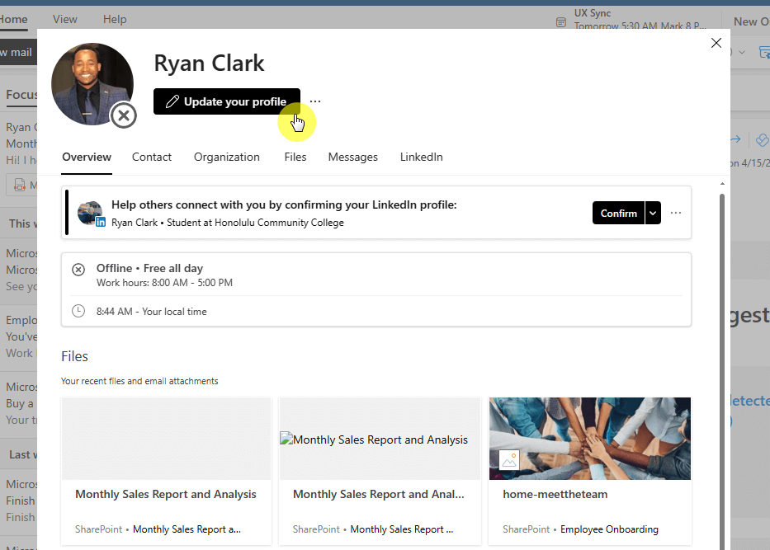Click the local time clock icon

(x=78, y=311)
